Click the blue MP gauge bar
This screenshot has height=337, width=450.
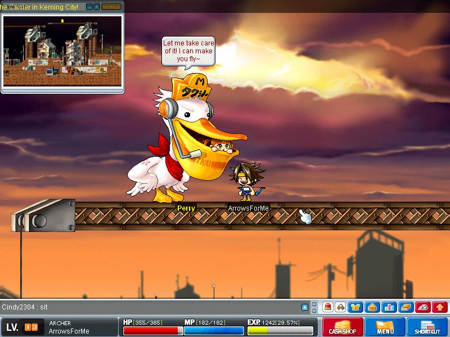pos(214,331)
